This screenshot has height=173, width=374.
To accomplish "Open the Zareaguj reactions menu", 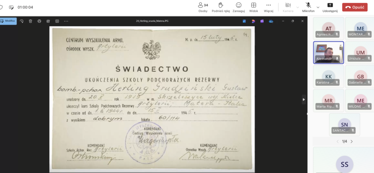I will click(x=238, y=7).
